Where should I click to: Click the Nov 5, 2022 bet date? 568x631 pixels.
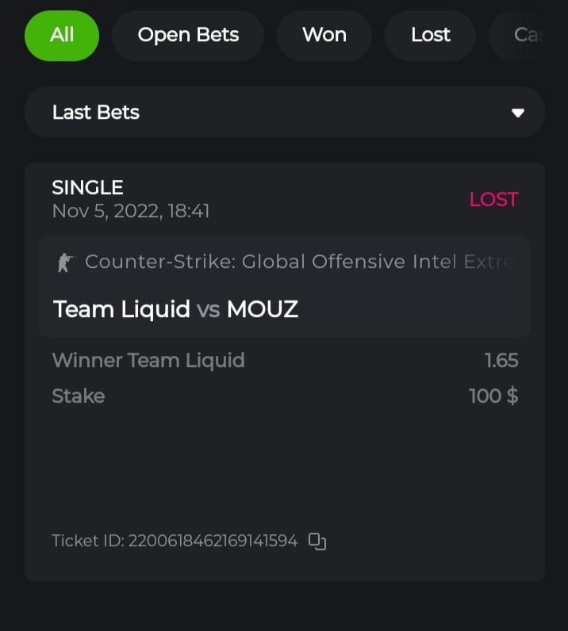(130, 212)
